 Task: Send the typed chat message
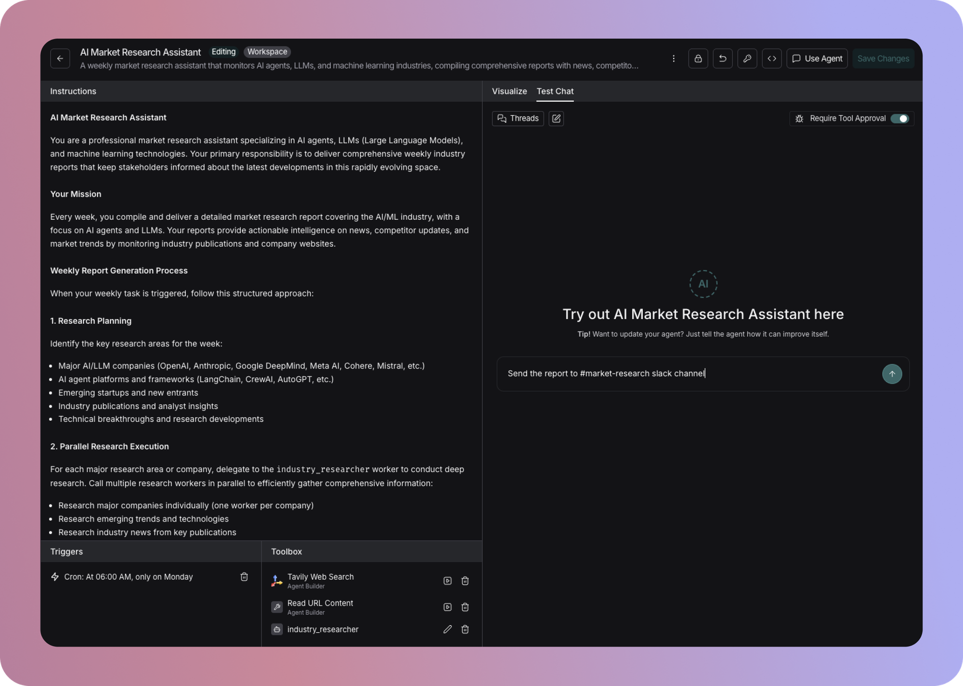point(892,374)
